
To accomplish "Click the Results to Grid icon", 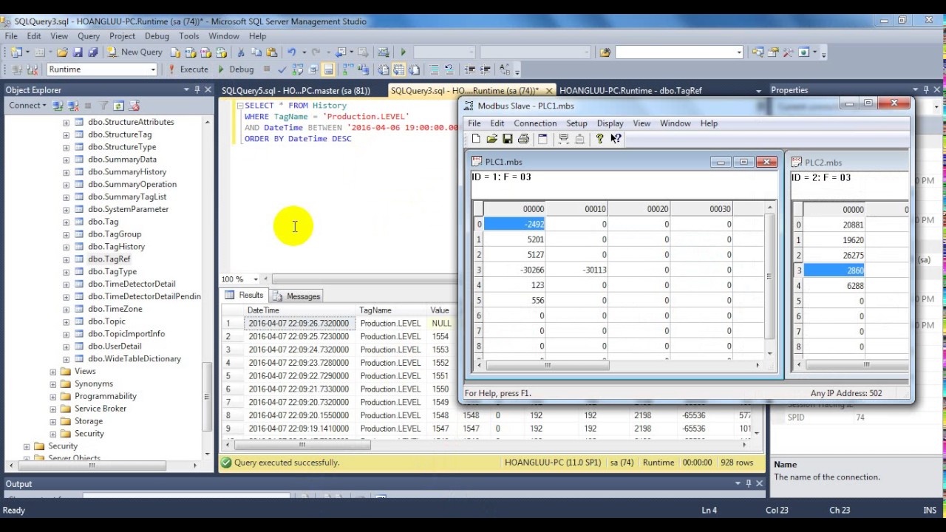I will tap(399, 69).
